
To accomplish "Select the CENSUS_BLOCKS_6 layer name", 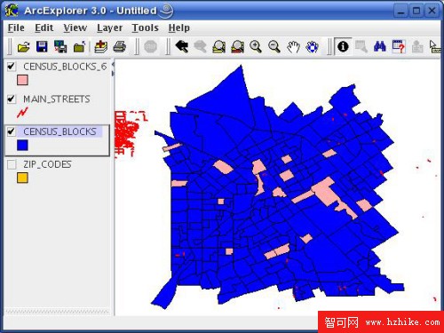I will pos(65,67).
